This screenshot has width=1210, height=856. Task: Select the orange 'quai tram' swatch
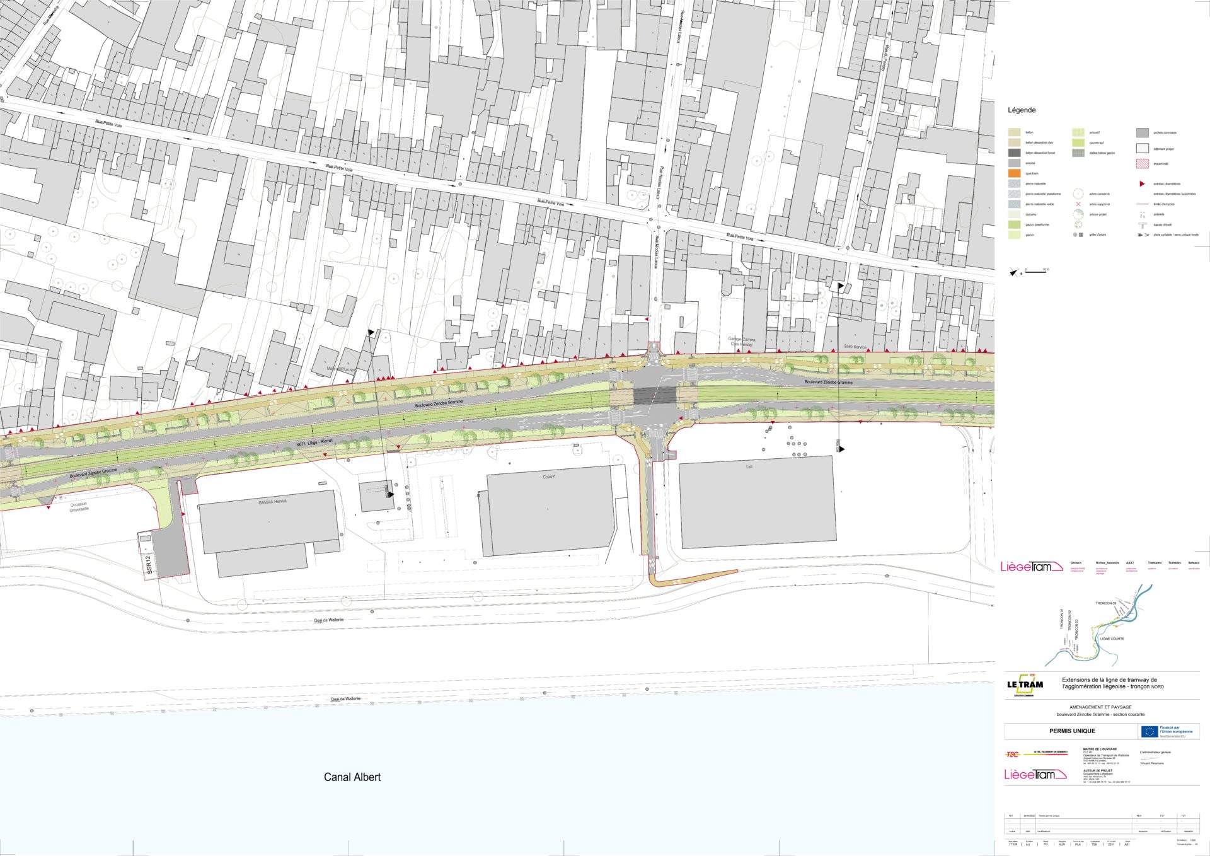(x=1014, y=173)
